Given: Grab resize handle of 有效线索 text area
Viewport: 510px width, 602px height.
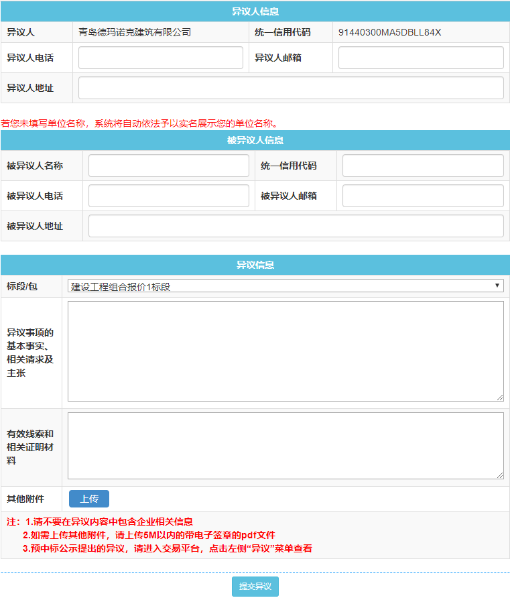Looking at the screenshot, I should point(500,475).
